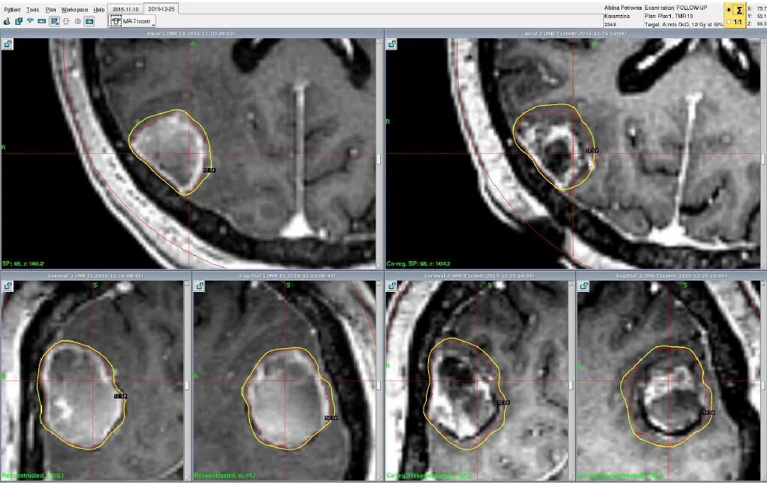Click the scan icon beside MR-T1contr
Viewport: 767px width, 484px height.
(x=116, y=21)
